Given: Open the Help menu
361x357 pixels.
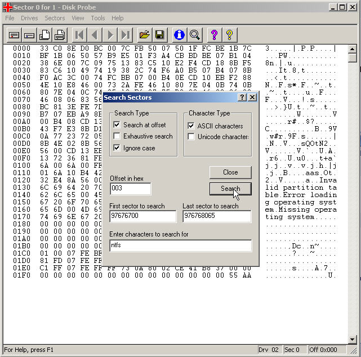Looking at the screenshot, I should click(117, 18).
